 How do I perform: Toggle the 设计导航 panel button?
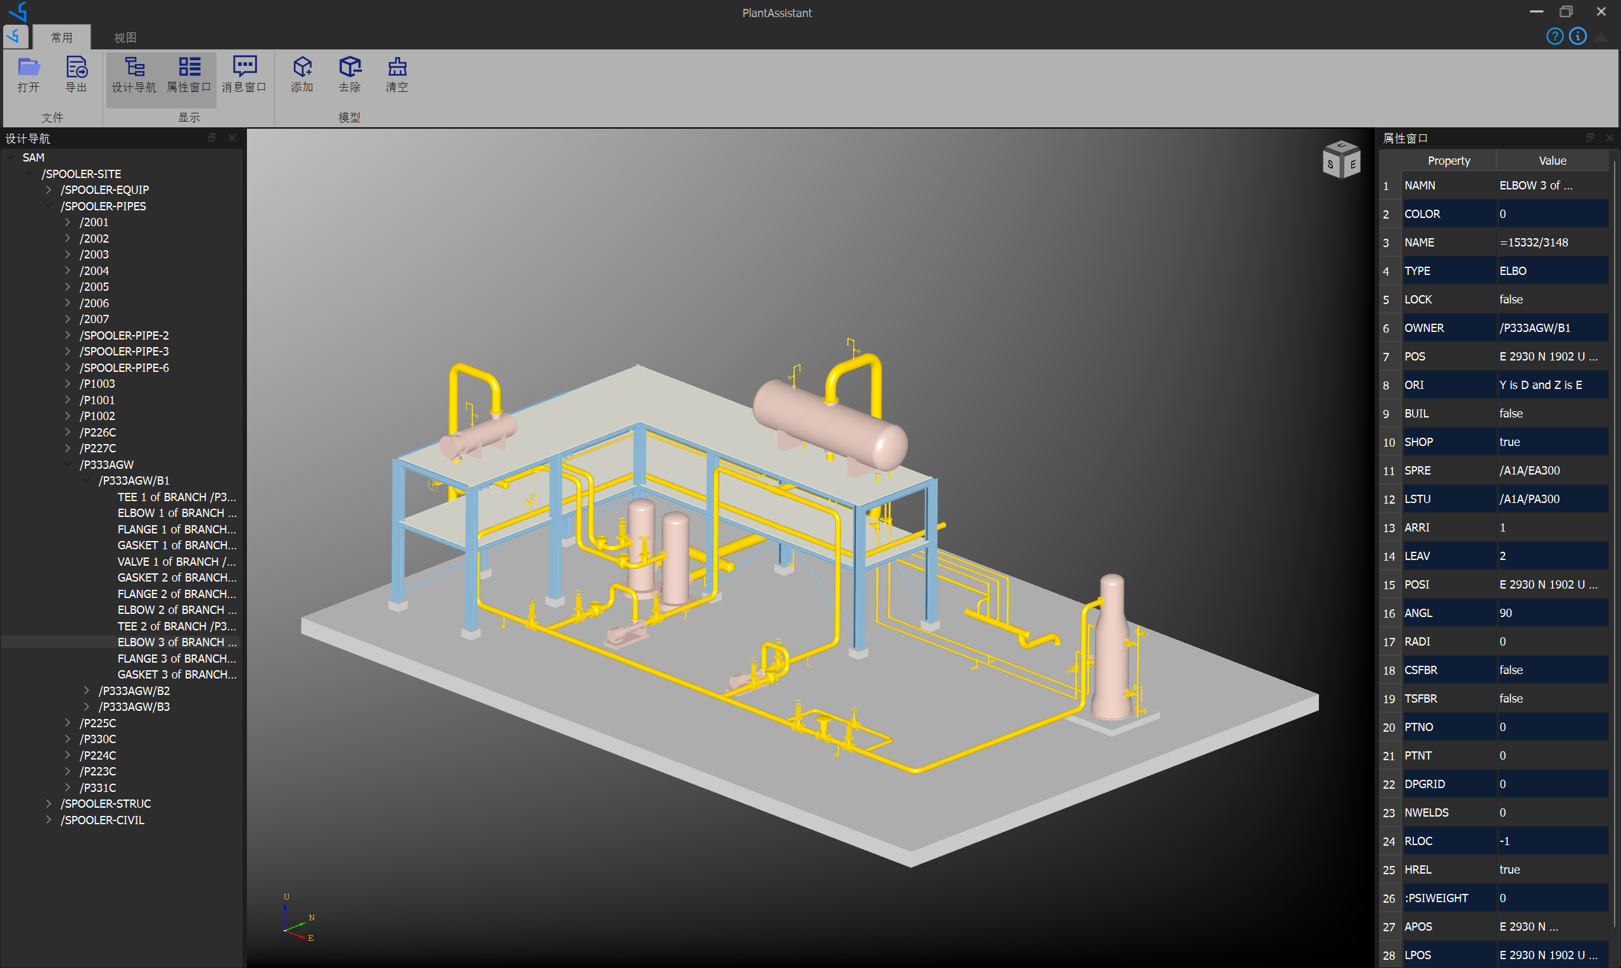(x=134, y=73)
